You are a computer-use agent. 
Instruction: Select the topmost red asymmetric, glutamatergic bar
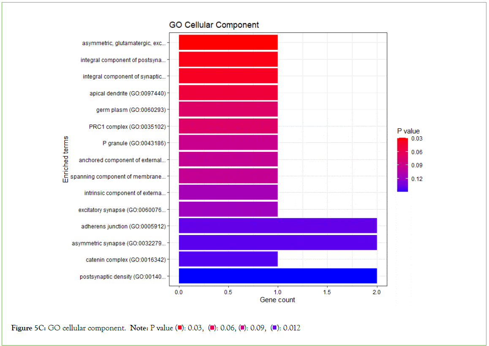(x=228, y=43)
